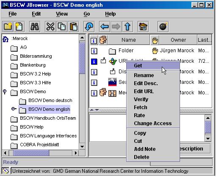Click the hand icon beside Jürgen Marock in Folder row
This screenshot has height=177, width=216.
click(x=155, y=51)
